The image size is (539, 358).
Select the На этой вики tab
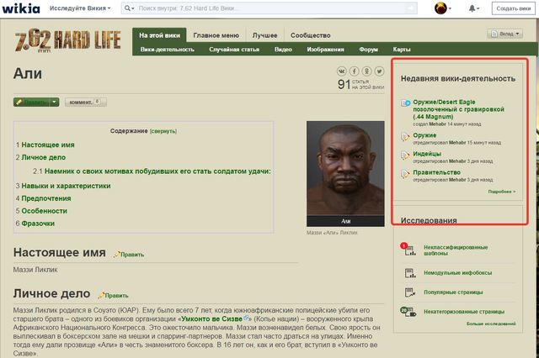[159, 35]
